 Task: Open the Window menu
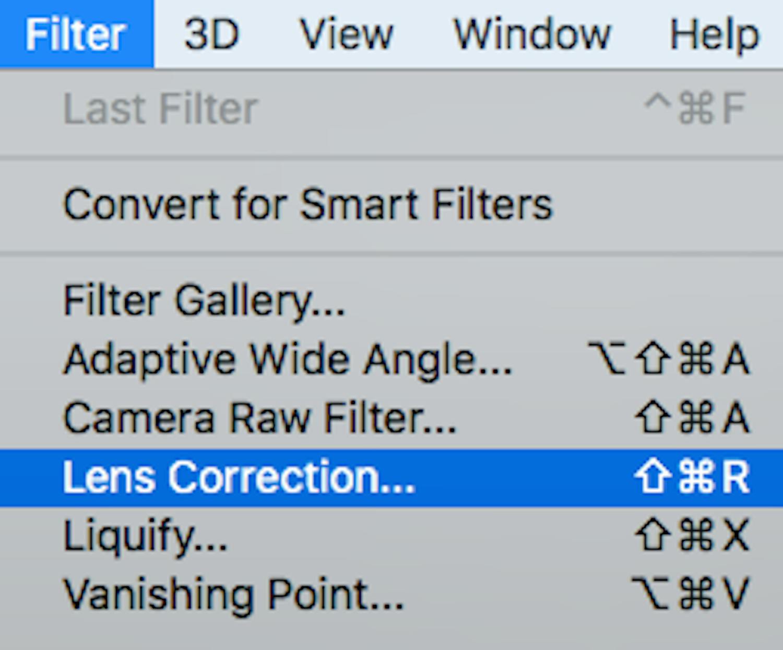point(531,33)
